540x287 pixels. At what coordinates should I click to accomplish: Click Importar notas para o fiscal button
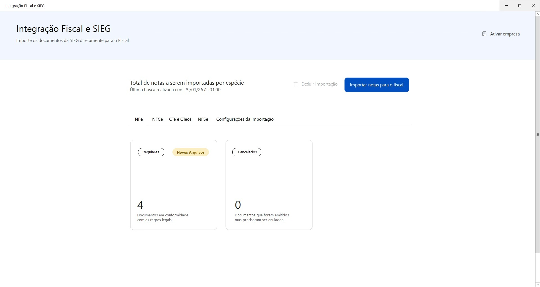377,85
